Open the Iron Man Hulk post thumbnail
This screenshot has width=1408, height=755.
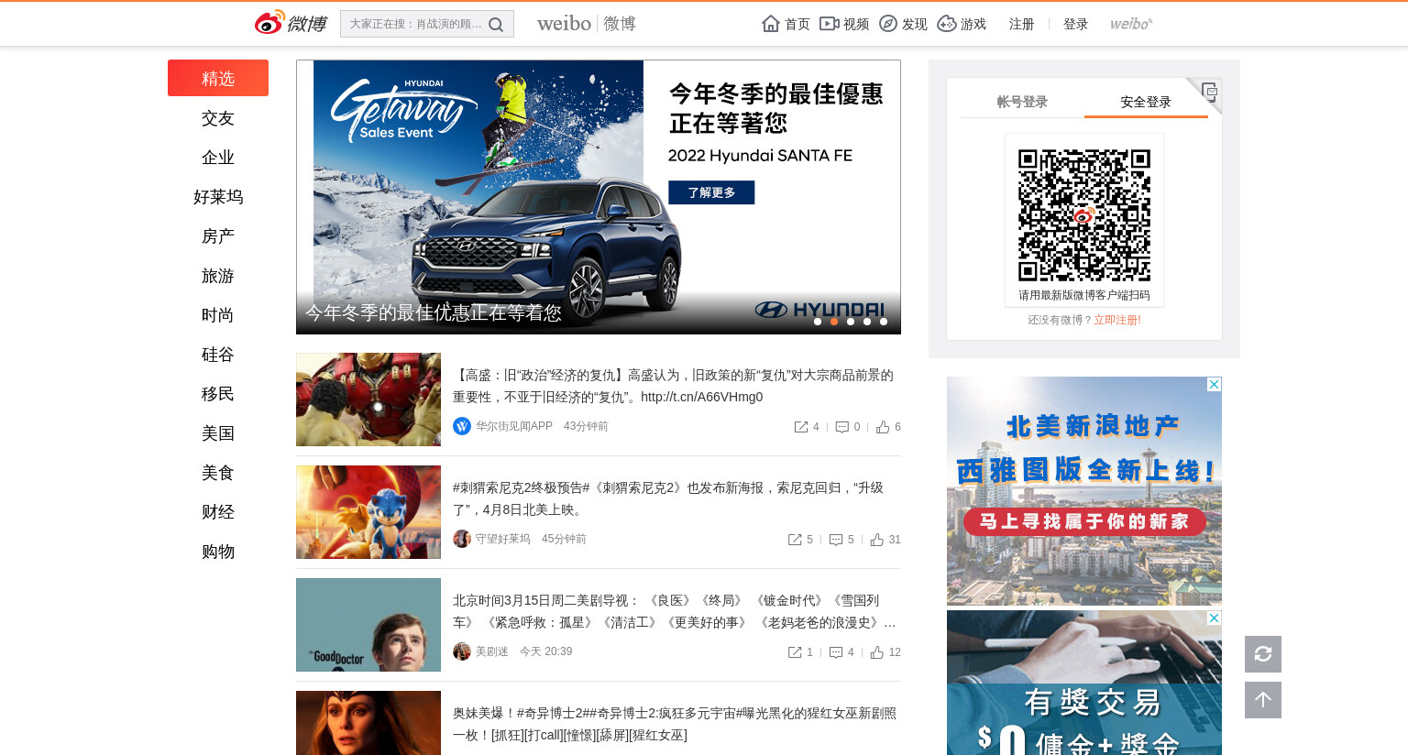[x=368, y=399]
